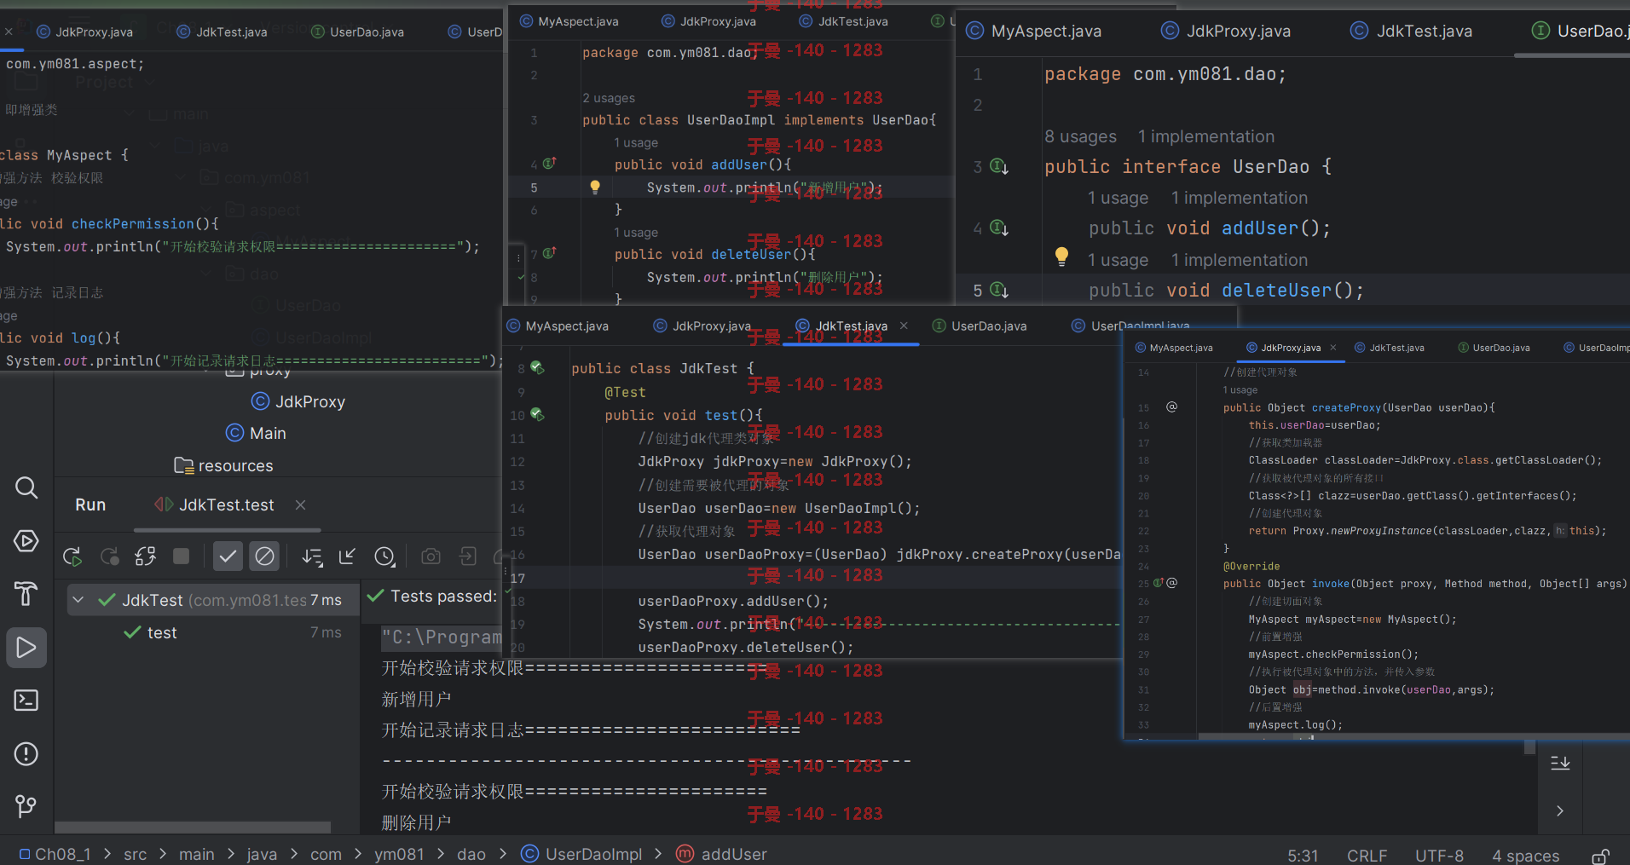Click implemented-method gutter icon on line 25
Image resolution: width=1630 pixels, height=865 pixels.
pyautogui.click(x=1159, y=583)
